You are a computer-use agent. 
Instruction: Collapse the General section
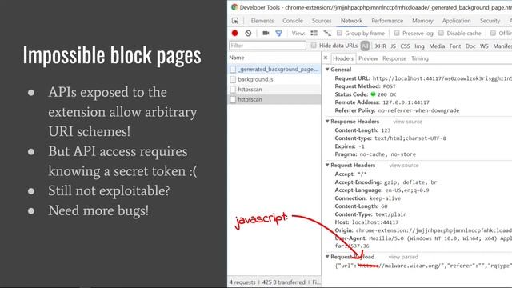[327, 70]
